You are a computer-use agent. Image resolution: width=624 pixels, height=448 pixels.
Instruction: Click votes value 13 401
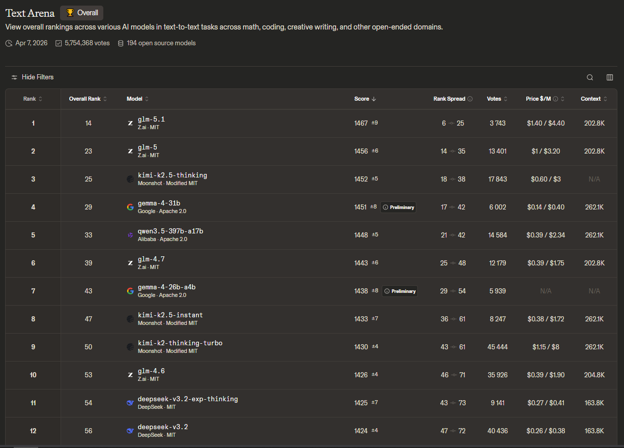tap(497, 152)
